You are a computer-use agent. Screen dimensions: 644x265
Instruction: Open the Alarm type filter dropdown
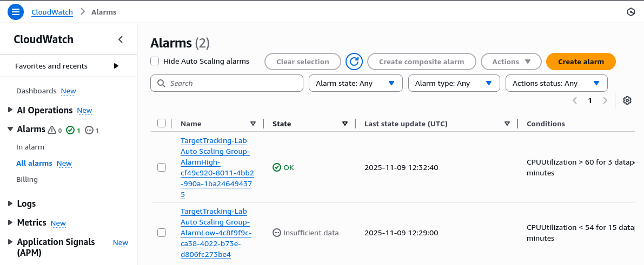453,83
